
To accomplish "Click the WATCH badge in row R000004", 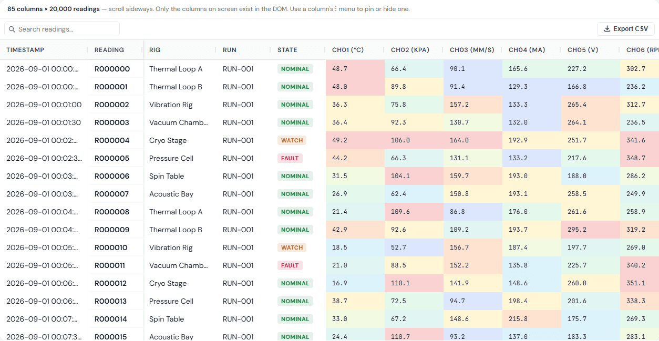I will 292,140.
